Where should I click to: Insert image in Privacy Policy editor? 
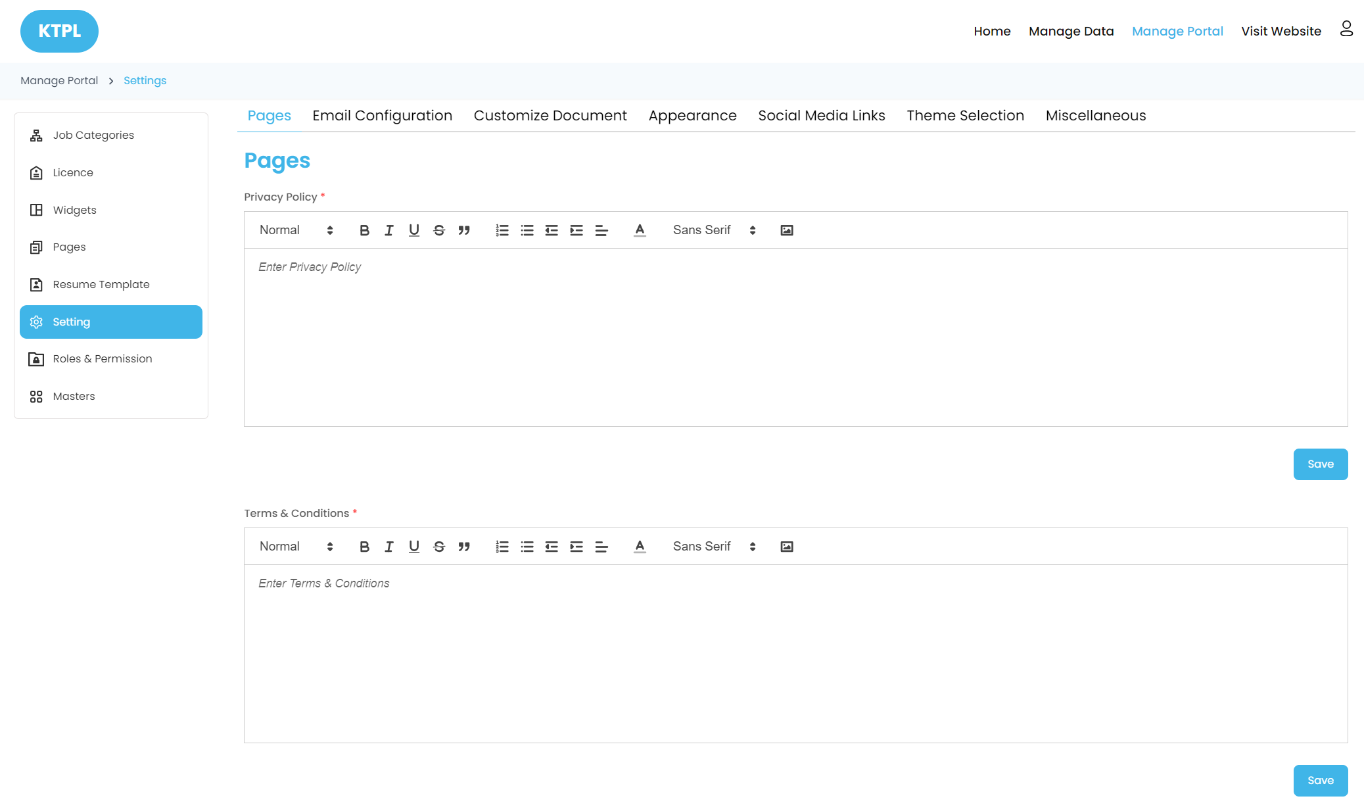tap(787, 230)
